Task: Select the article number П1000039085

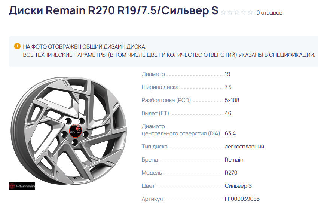Action: (x=242, y=199)
